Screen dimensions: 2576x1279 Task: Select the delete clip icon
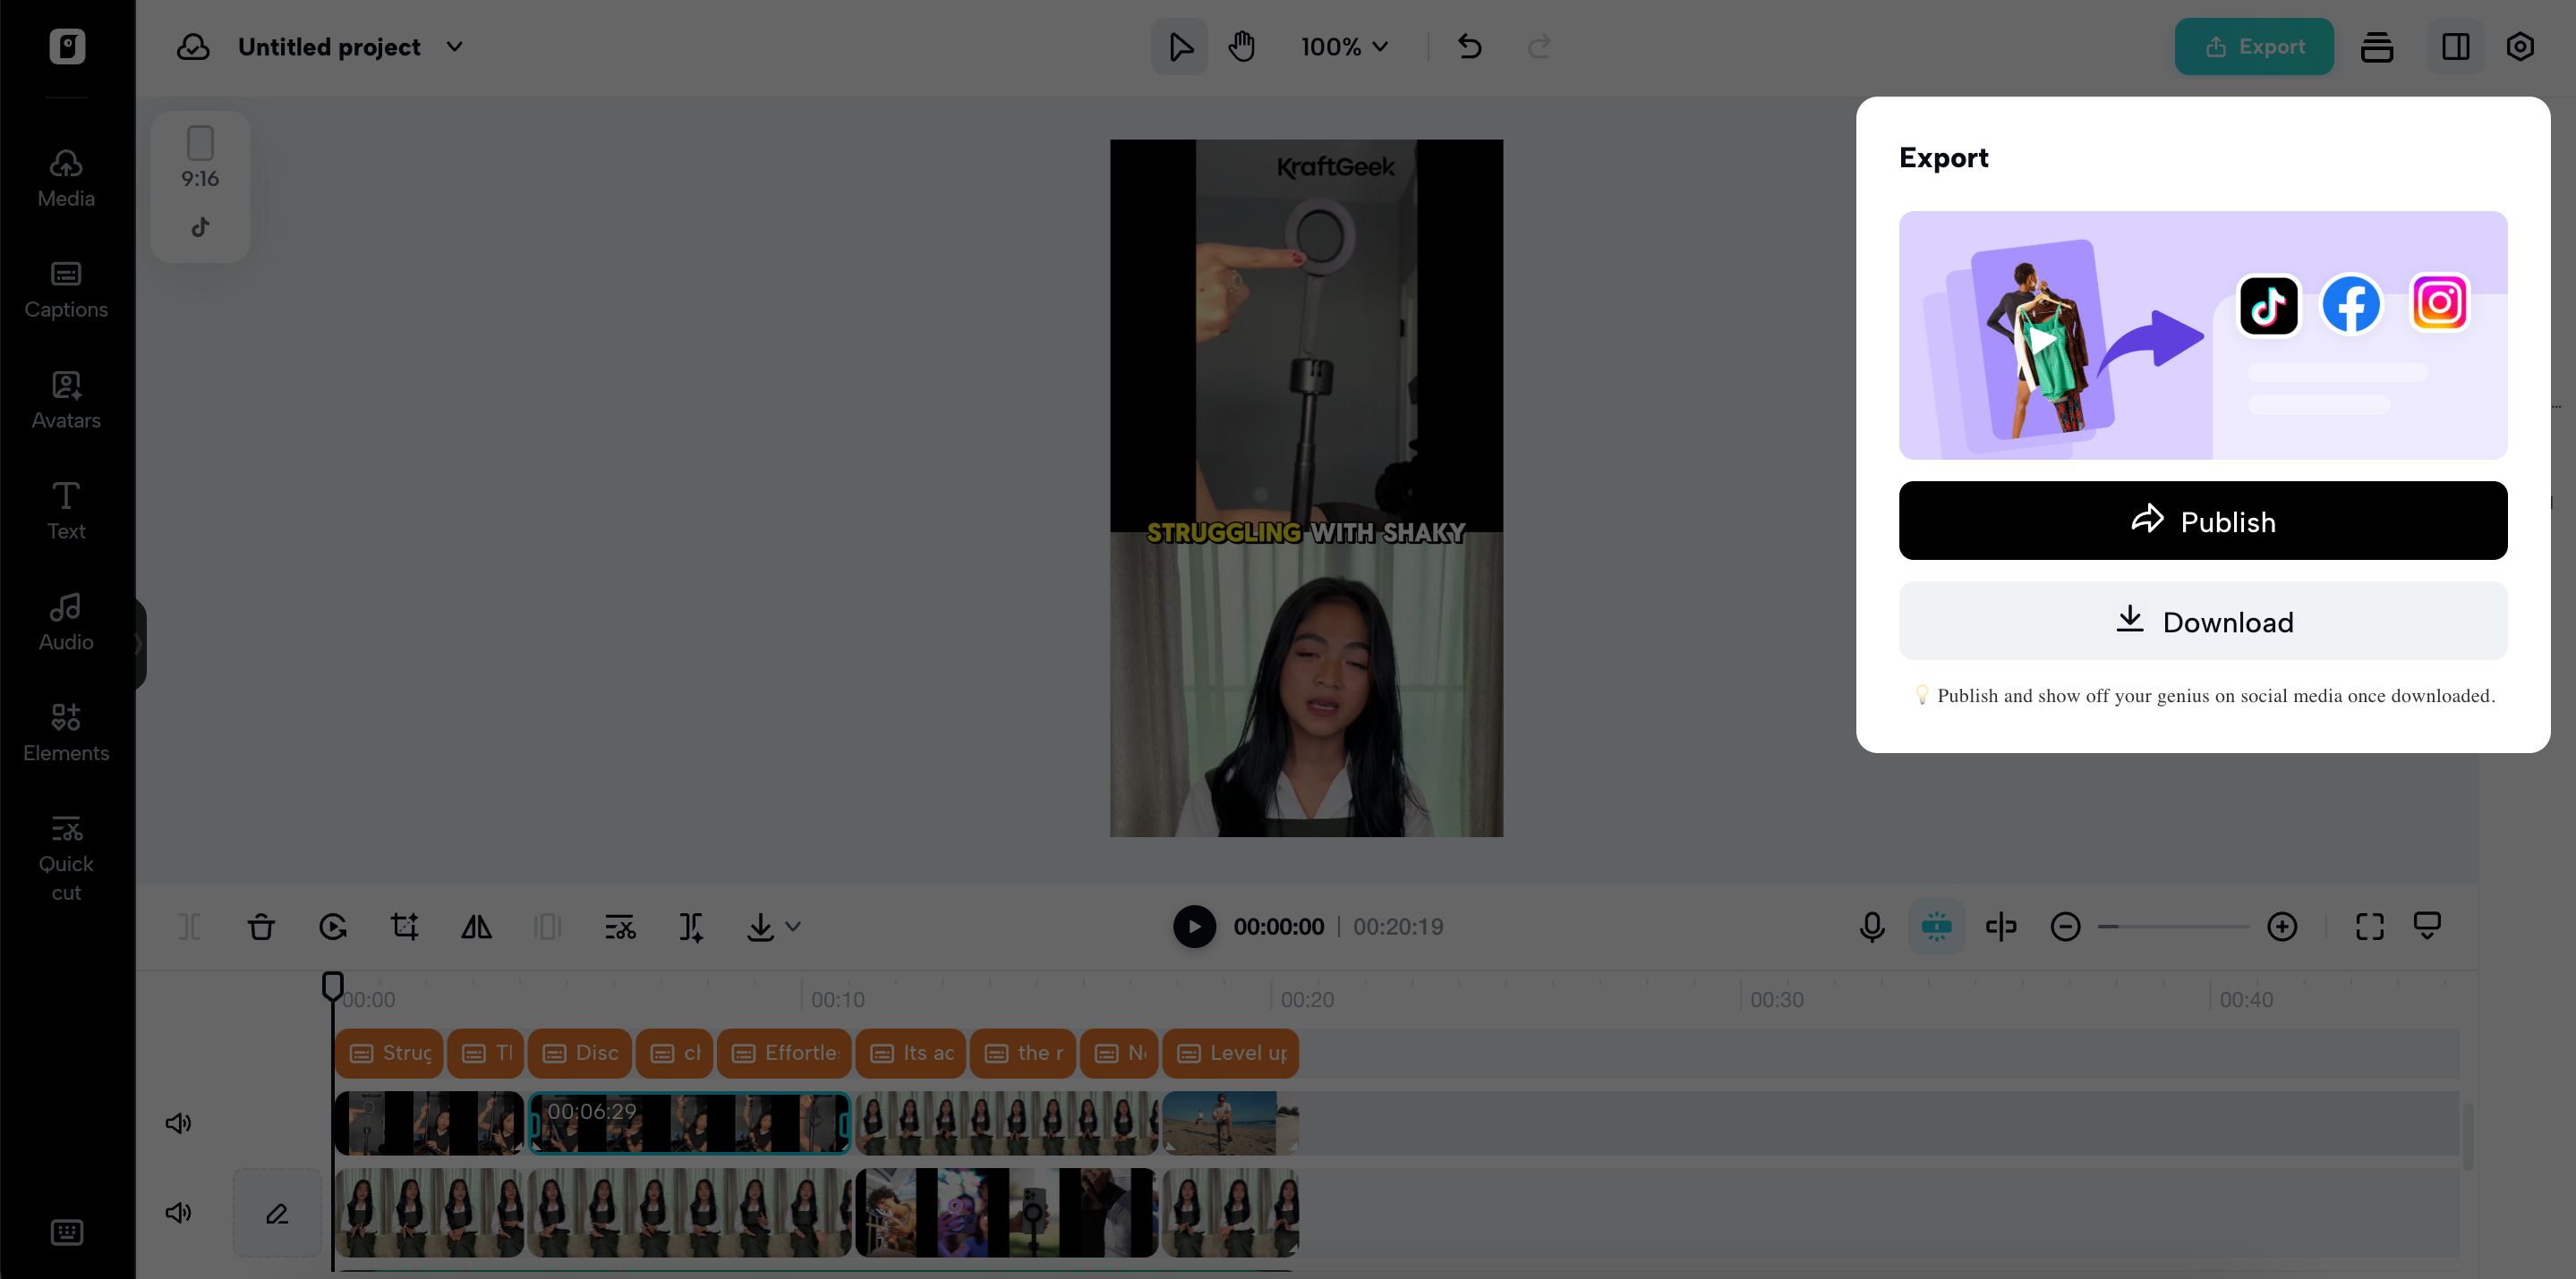(261, 927)
